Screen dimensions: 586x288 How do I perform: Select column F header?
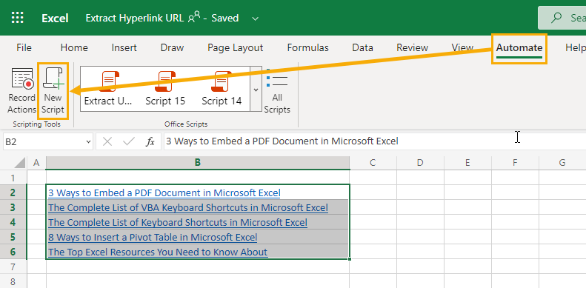click(x=515, y=162)
